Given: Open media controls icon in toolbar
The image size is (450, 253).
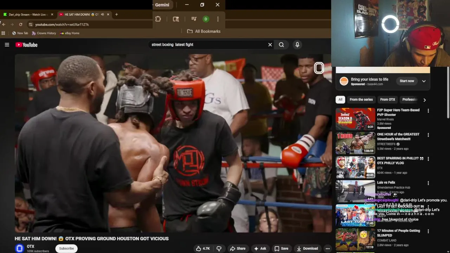Looking at the screenshot, I should coord(194,19).
